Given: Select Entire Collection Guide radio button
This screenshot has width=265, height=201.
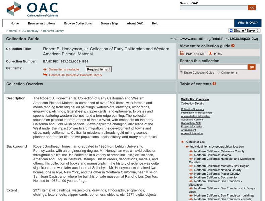Looking at the screenshot, I should (181, 72).
